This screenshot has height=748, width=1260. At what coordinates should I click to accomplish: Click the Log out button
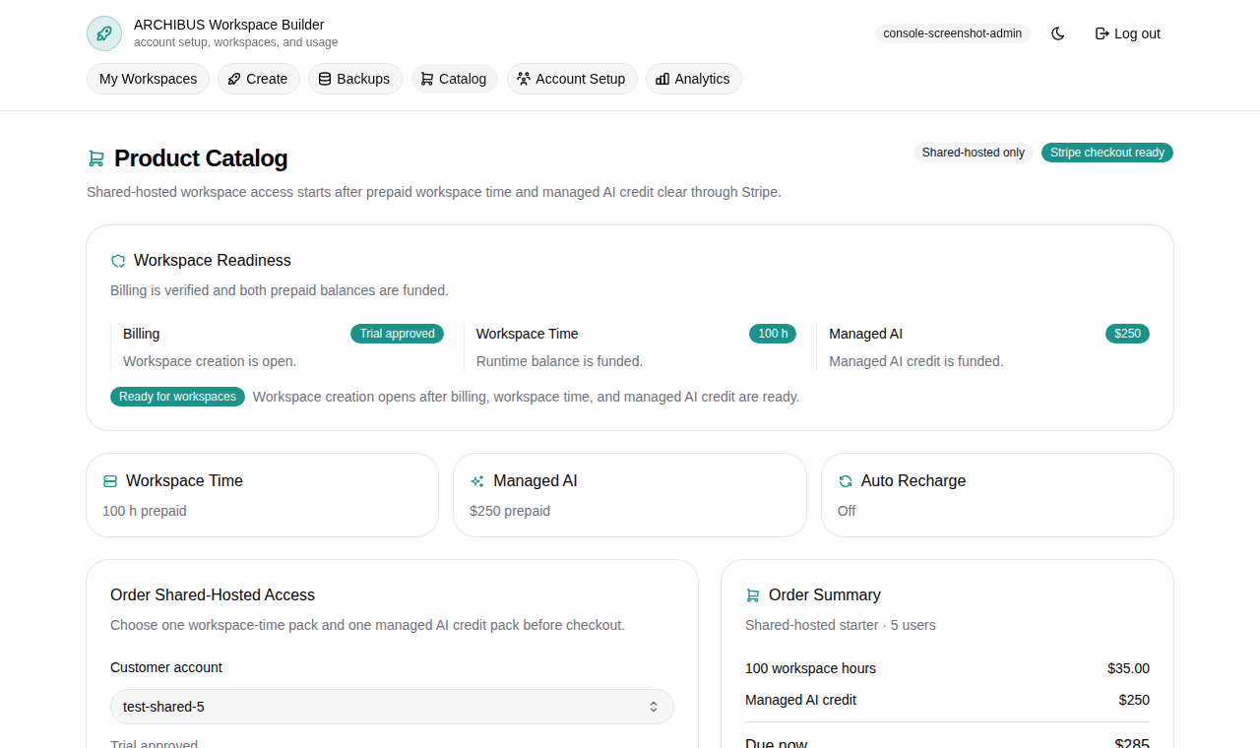click(x=1127, y=32)
